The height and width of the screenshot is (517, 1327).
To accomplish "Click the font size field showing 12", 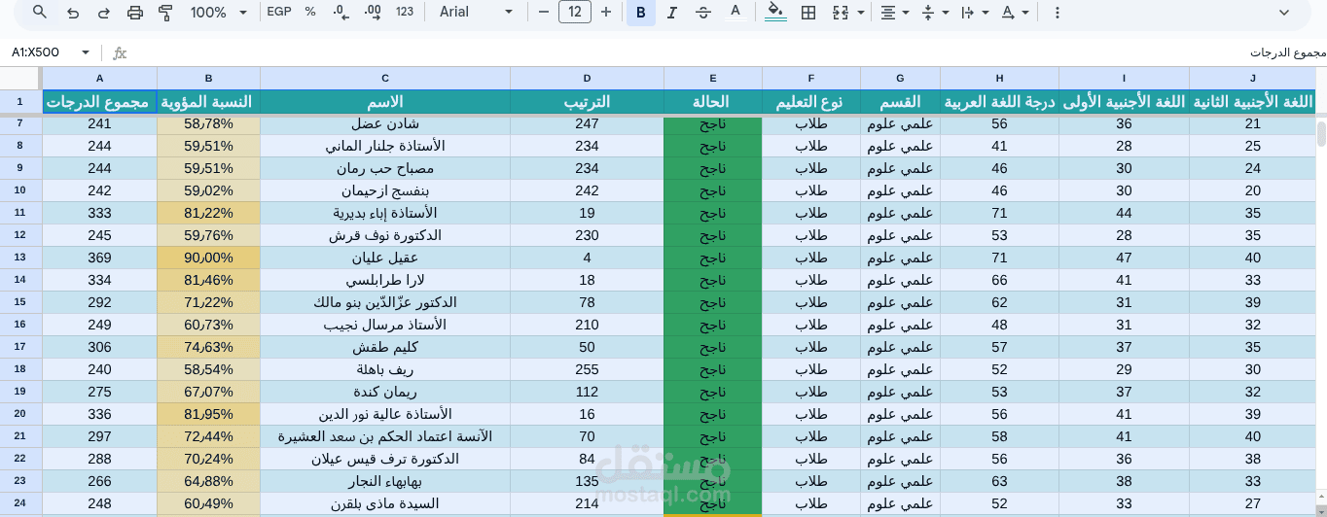I will tap(575, 13).
